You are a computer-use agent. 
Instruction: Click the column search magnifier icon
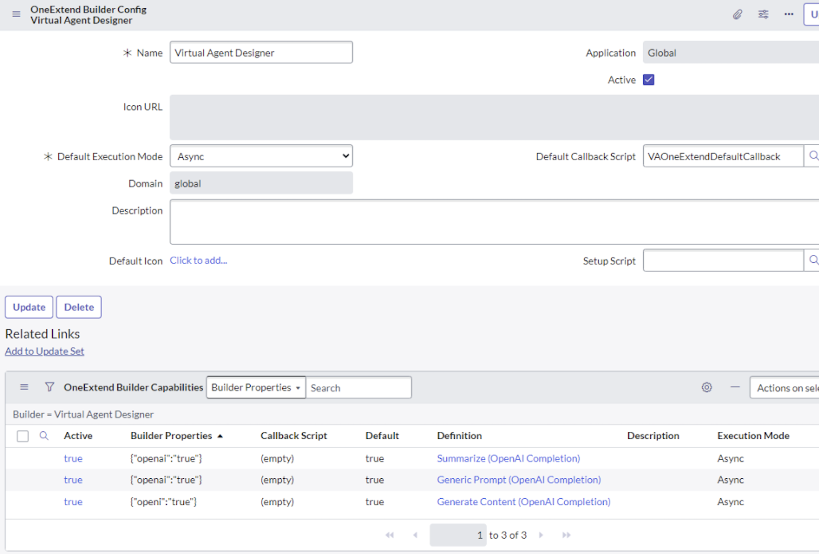click(44, 435)
